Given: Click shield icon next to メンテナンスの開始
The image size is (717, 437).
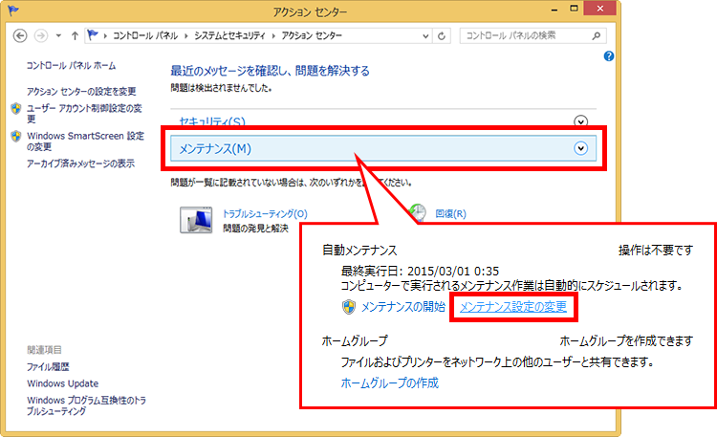Looking at the screenshot, I should (x=348, y=307).
